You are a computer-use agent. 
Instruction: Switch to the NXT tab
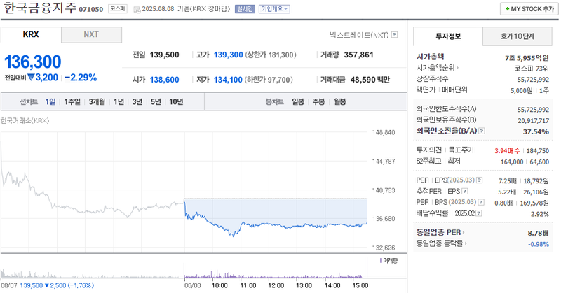click(x=91, y=35)
